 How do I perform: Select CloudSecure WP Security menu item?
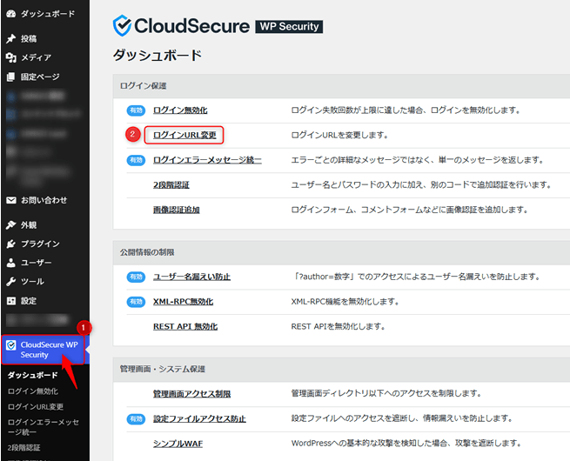[44, 350]
